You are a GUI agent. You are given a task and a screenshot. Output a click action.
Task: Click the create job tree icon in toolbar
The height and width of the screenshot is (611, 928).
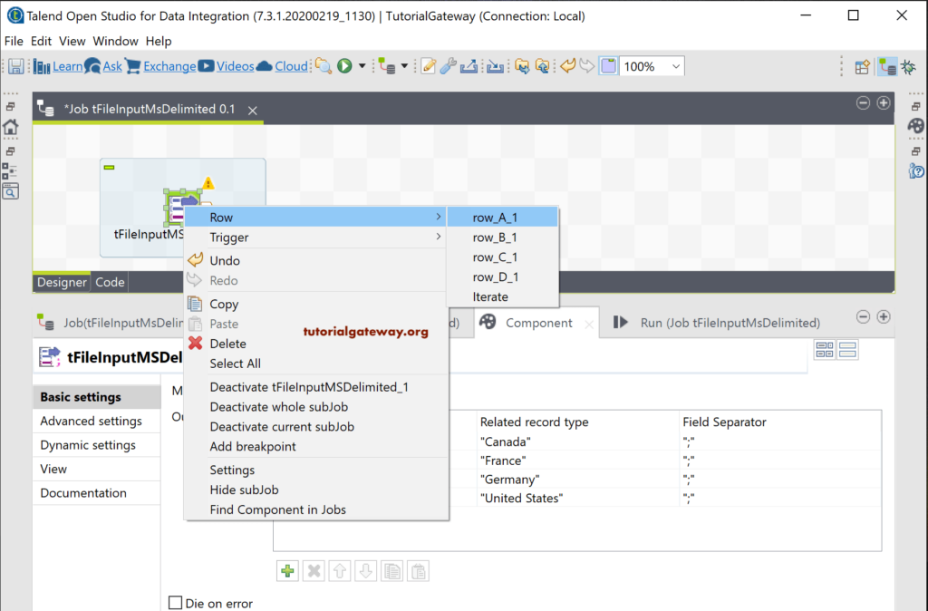click(x=387, y=66)
